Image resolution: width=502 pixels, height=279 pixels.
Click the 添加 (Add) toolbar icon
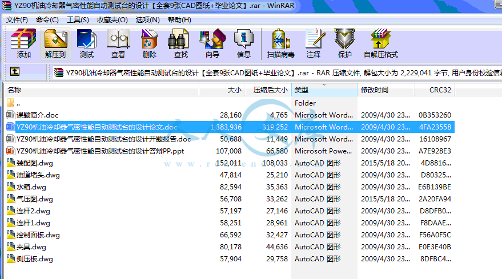23,39
